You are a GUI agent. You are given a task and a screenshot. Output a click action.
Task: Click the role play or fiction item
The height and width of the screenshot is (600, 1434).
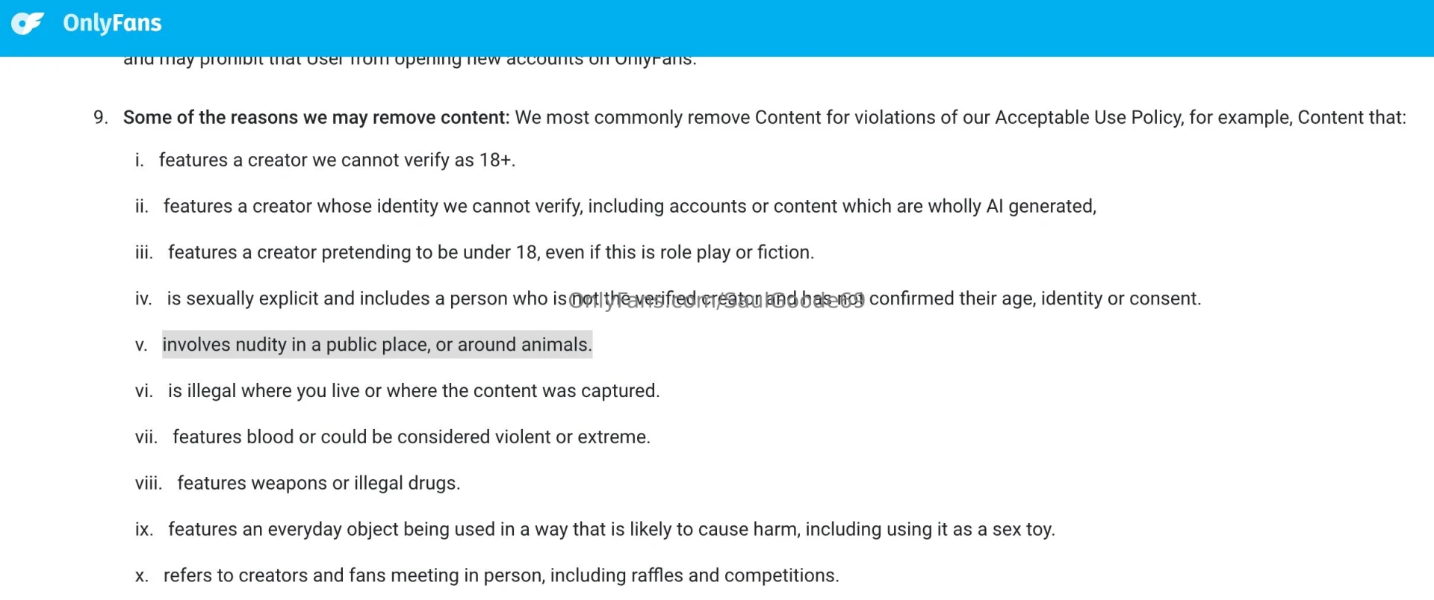click(491, 253)
